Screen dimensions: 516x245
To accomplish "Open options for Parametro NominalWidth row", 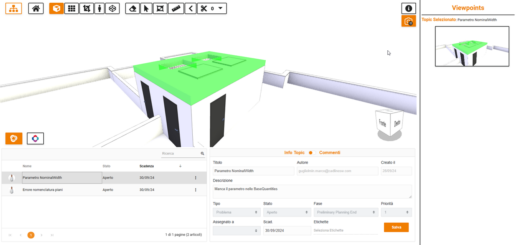I will pos(196,178).
